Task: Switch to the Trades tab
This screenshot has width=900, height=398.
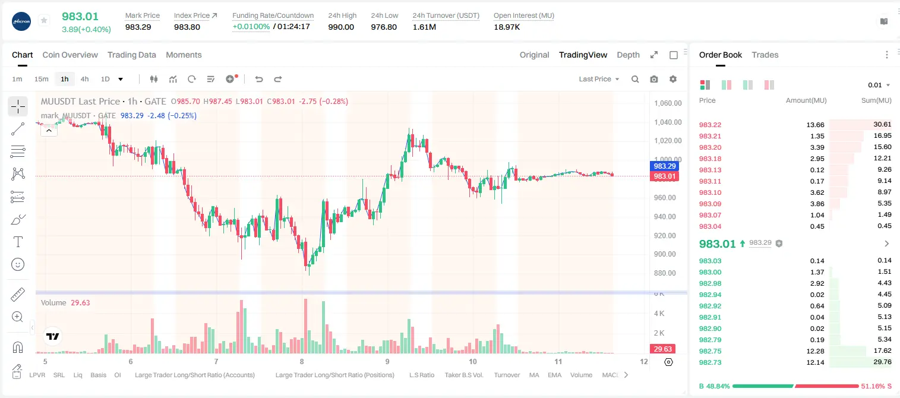Action: click(x=765, y=55)
